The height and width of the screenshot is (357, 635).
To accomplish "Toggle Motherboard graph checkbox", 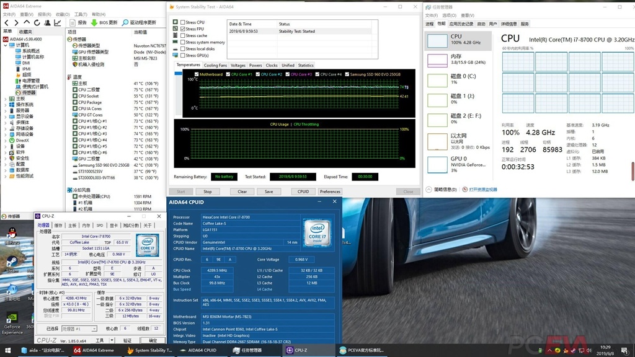I will pos(197,74).
